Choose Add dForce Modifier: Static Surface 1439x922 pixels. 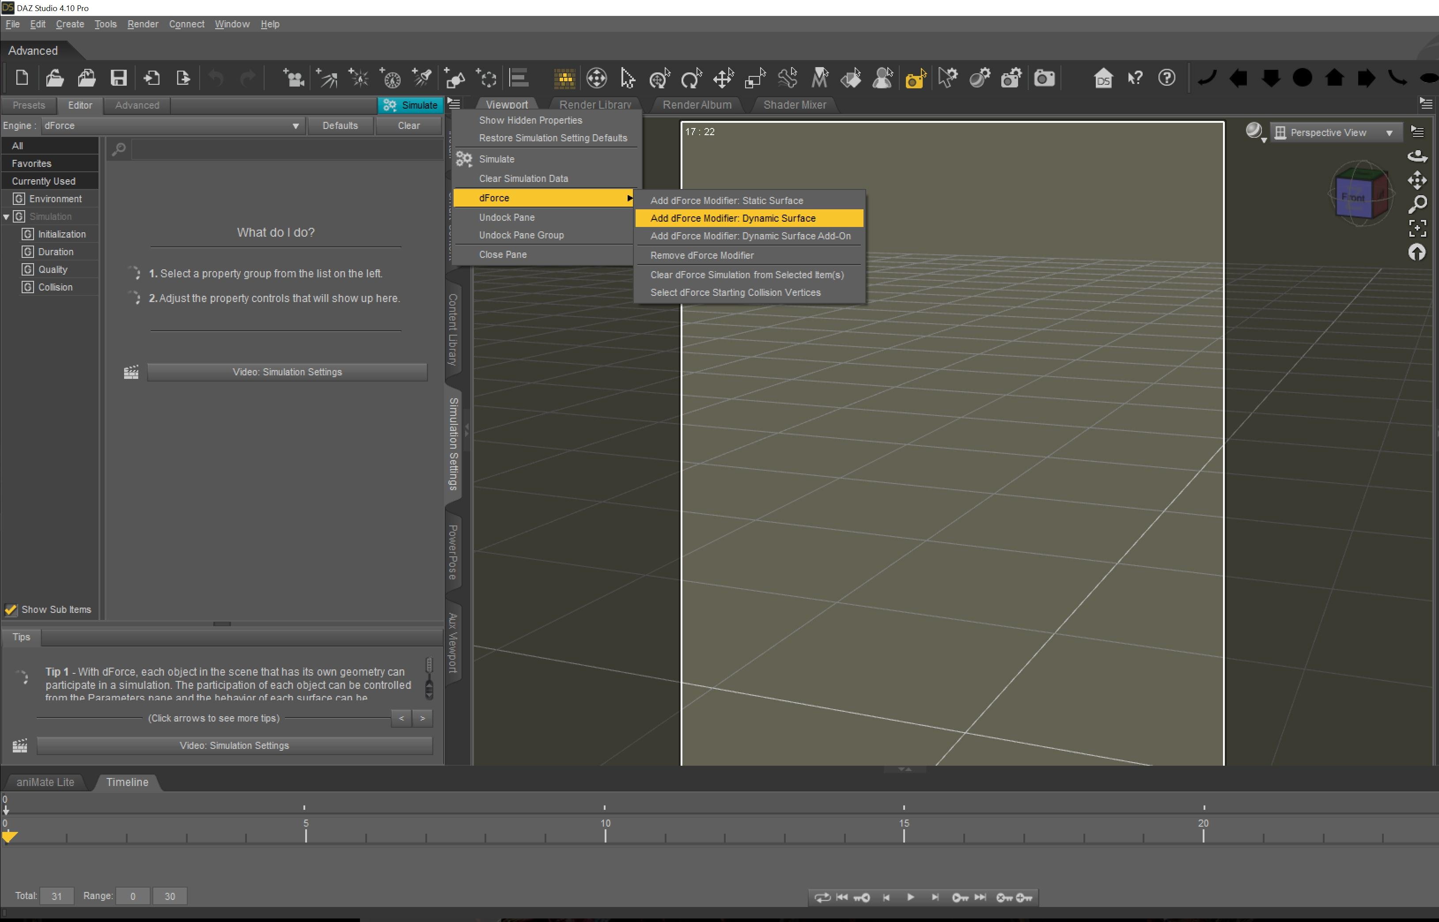(727, 200)
